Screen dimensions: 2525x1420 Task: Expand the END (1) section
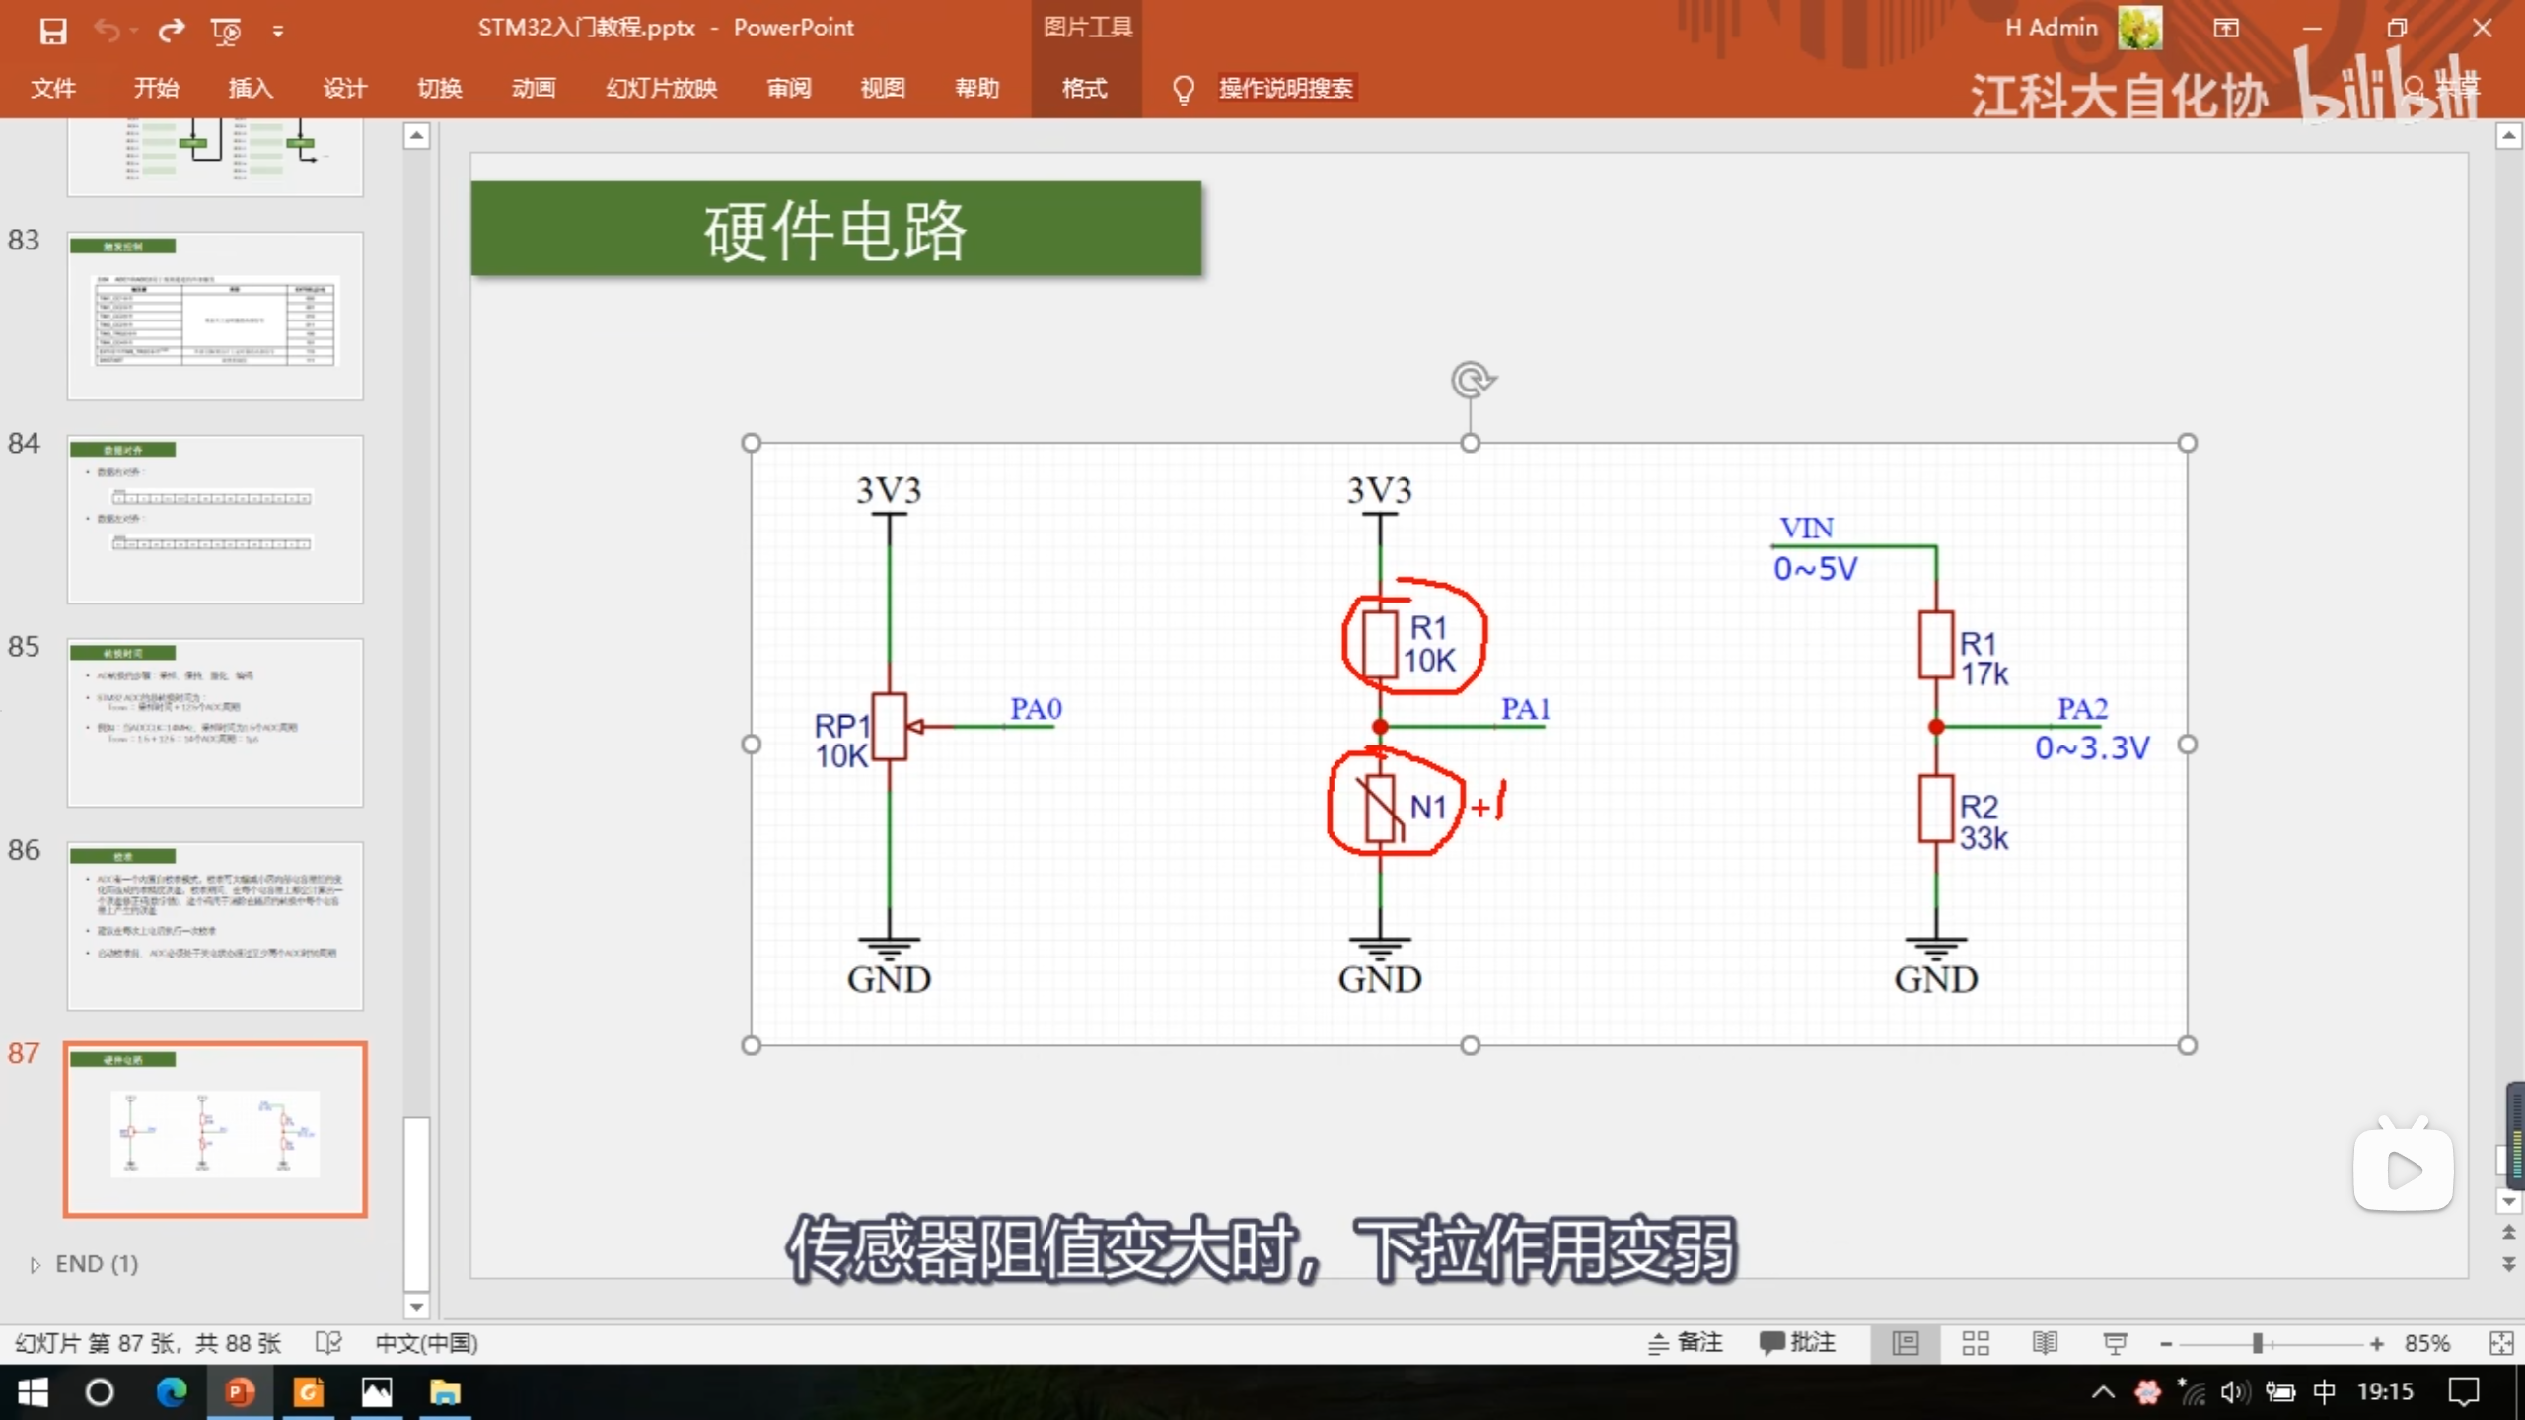36,1264
